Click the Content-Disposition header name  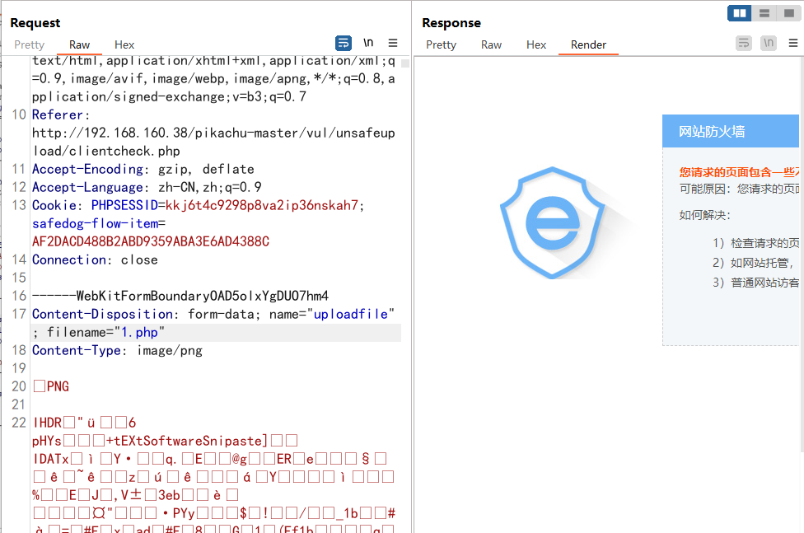point(102,314)
